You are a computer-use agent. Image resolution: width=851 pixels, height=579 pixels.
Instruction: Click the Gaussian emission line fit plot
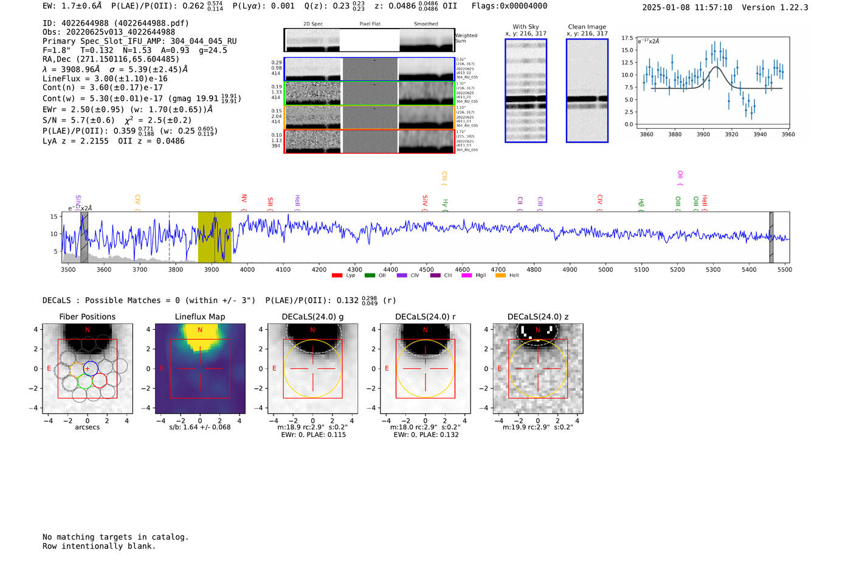[x=713, y=83]
